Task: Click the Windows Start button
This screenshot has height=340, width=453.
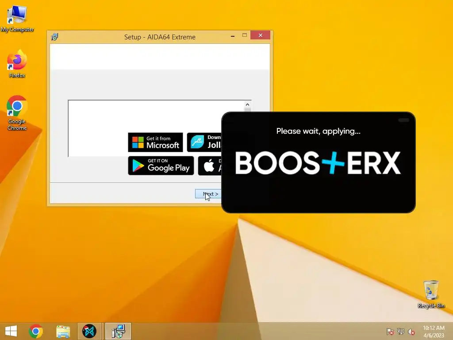Action: [11, 331]
